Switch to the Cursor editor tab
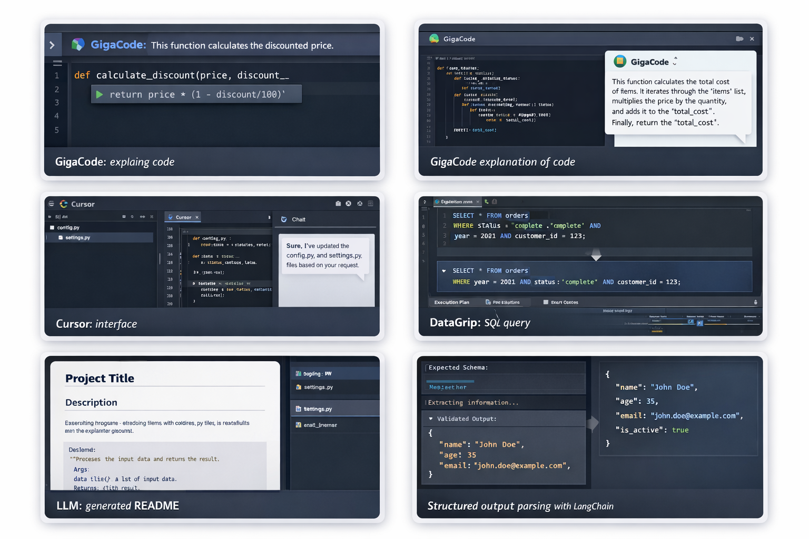The width and height of the screenshot is (809, 539). [183, 217]
